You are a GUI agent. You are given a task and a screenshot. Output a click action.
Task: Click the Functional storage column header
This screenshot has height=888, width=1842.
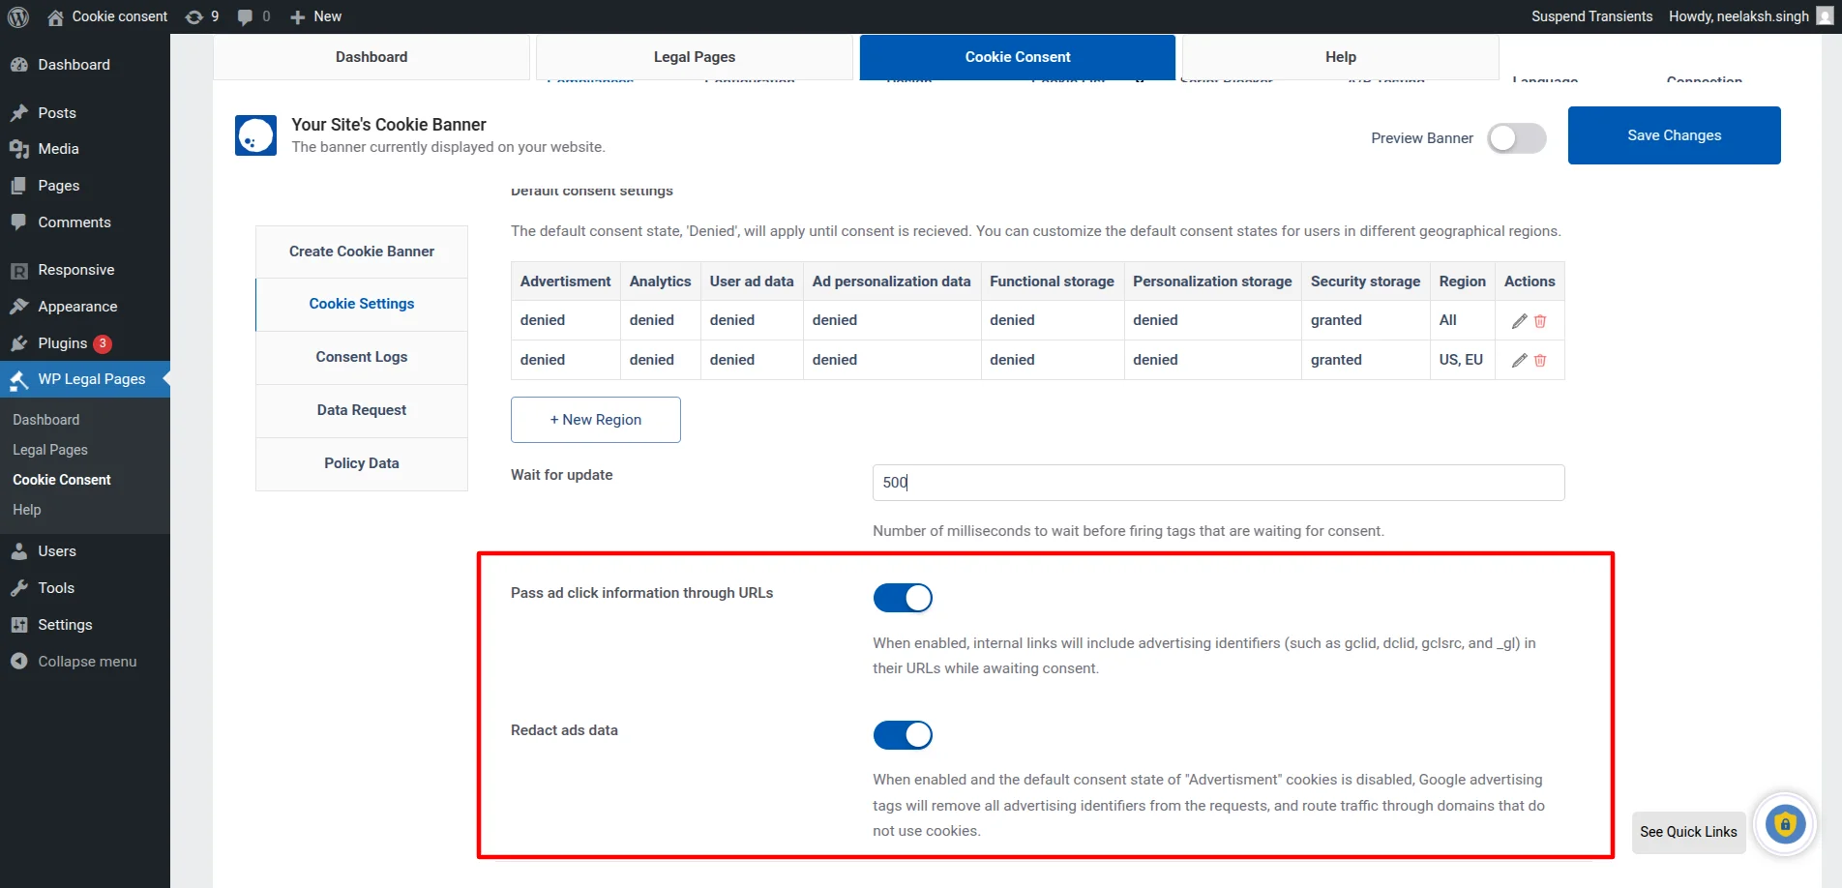[1053, 281]
